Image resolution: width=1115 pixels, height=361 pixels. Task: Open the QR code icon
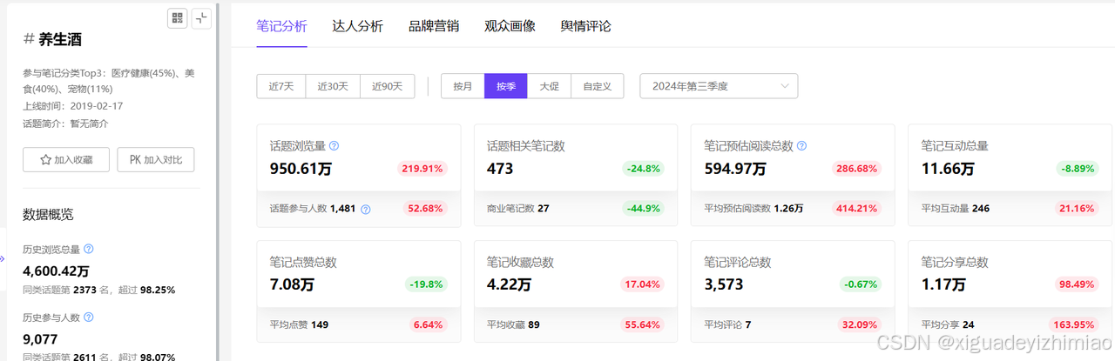click(x=177, y=18)
